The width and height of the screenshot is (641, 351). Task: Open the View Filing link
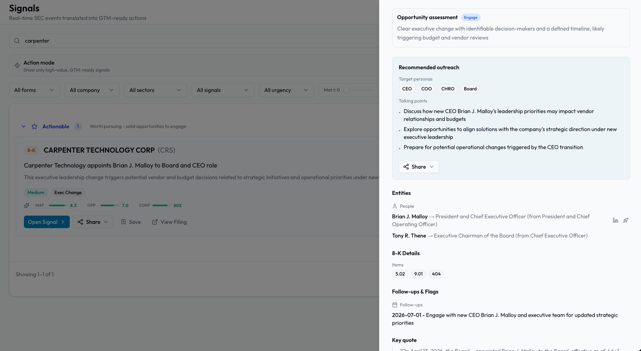pyautogui.click(x=169, y=222)
